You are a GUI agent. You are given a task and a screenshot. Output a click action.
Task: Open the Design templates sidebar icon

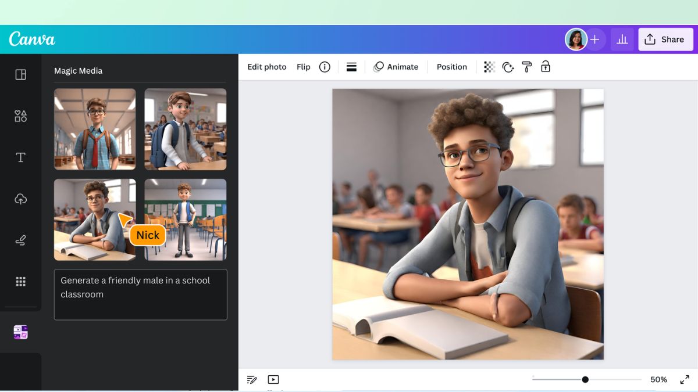coord(20,74)
